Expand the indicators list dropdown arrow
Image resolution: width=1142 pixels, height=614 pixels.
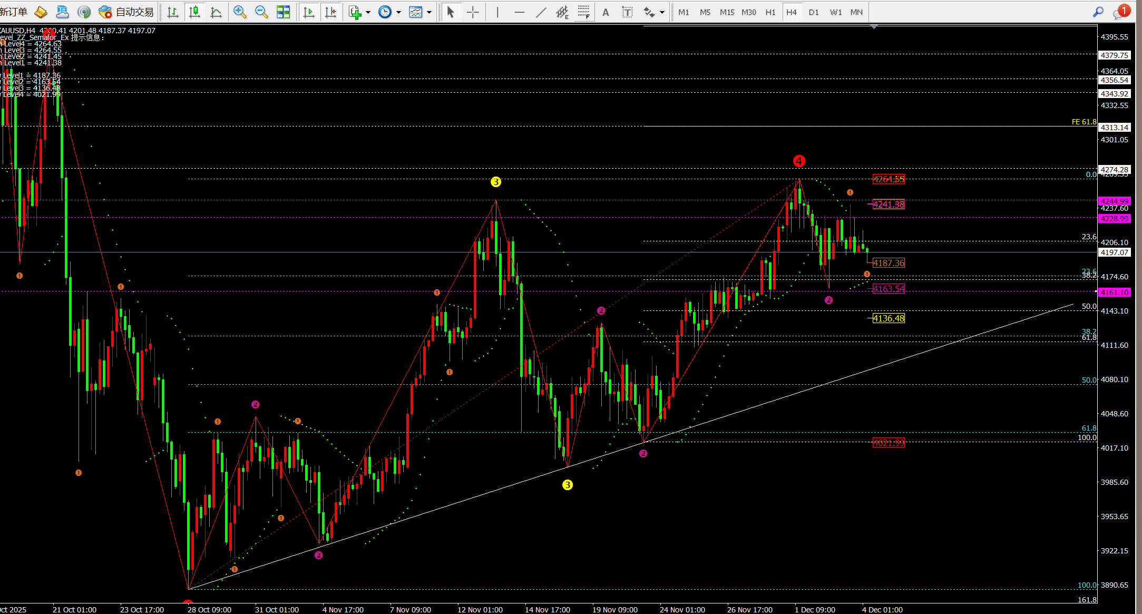(368, 12)
